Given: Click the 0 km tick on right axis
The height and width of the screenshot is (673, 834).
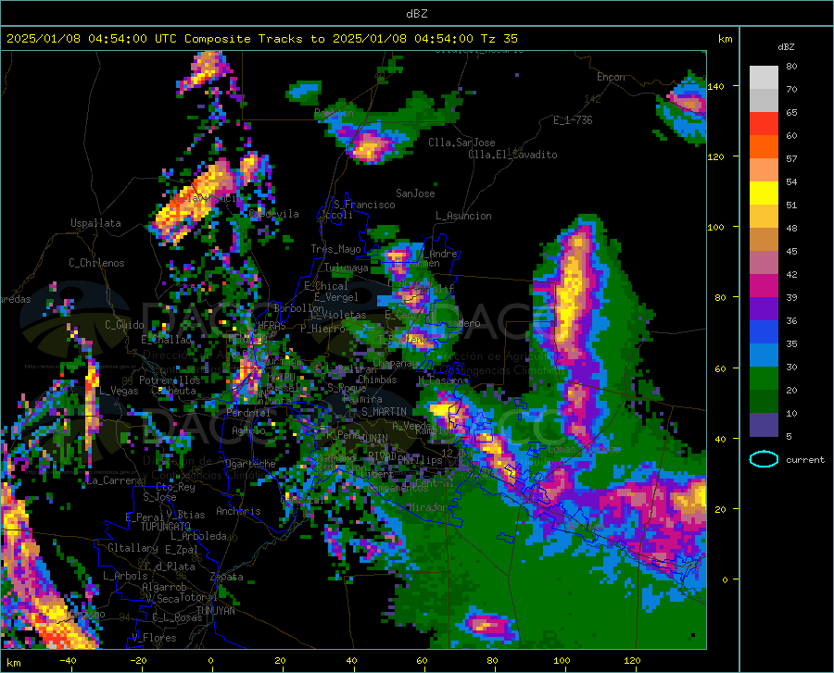Looking at the screenshot, I should click(x=725, y=580).
